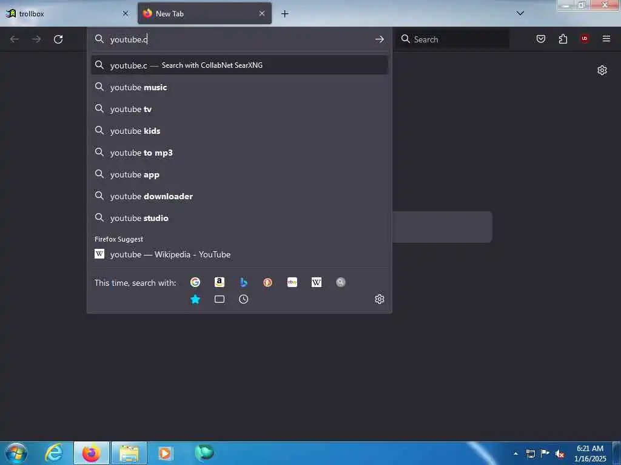Search open tabs using the tab icon
Viewport: 621px width, 465px height.
(220, 299)
